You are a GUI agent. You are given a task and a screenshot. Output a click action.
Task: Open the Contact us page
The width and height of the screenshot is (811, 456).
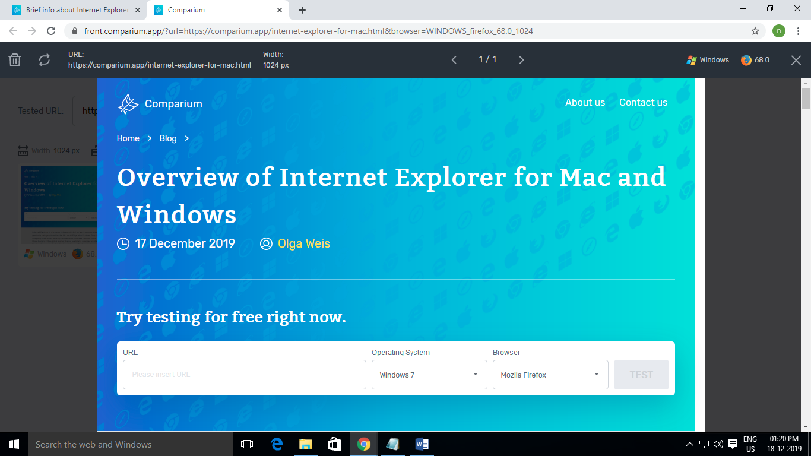pyautogui.click(x=643, y=102)
